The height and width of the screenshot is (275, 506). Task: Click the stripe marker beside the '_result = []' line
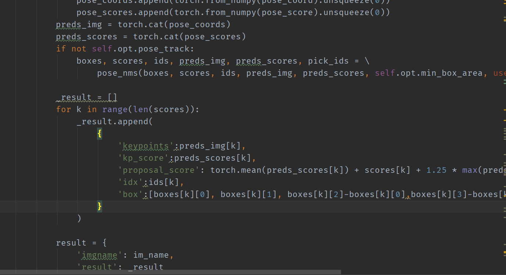[x=504, y=97]
